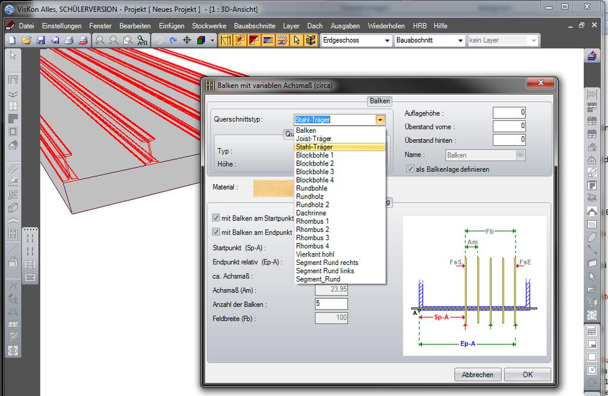Toggle the yellow icon with blue hatching

pyautogui.click(x=268, y=40)
